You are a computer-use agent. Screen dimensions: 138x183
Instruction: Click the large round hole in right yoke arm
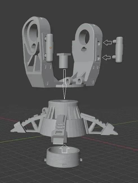[85, 37]
